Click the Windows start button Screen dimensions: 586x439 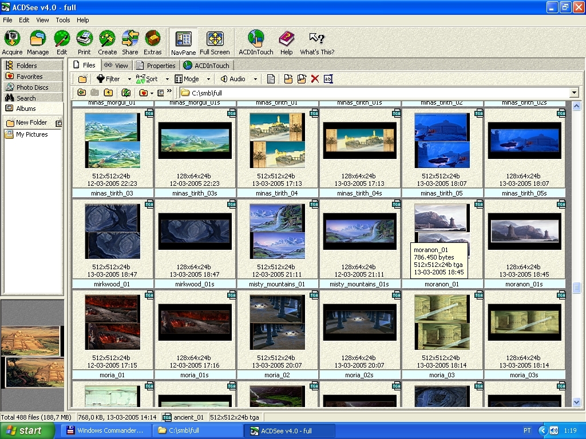pyautogui.click(x=25, y=430)
